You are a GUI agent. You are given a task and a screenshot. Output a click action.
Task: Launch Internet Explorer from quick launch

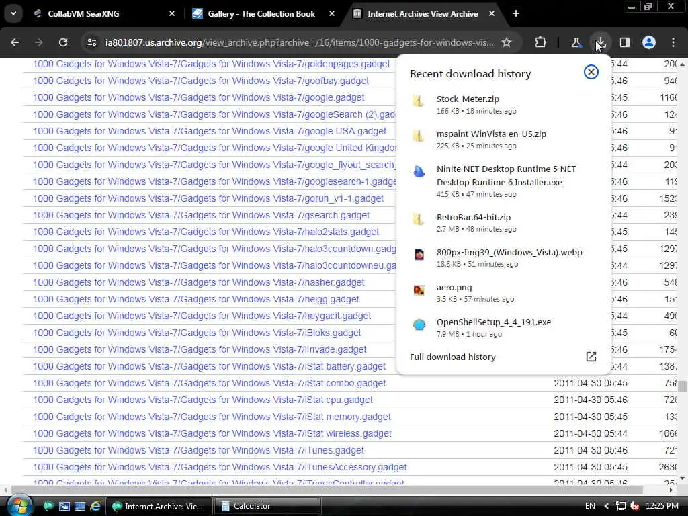tap(95, 506)
